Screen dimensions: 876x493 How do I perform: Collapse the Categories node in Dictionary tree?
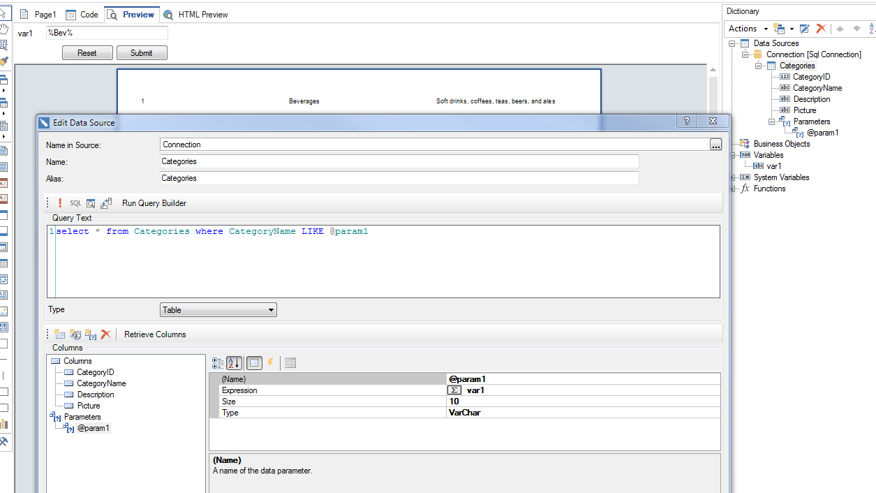(758, 66)
